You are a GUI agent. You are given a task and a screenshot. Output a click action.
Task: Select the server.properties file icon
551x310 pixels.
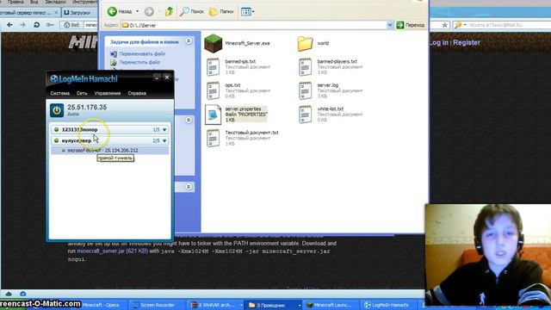coord(213,115)
